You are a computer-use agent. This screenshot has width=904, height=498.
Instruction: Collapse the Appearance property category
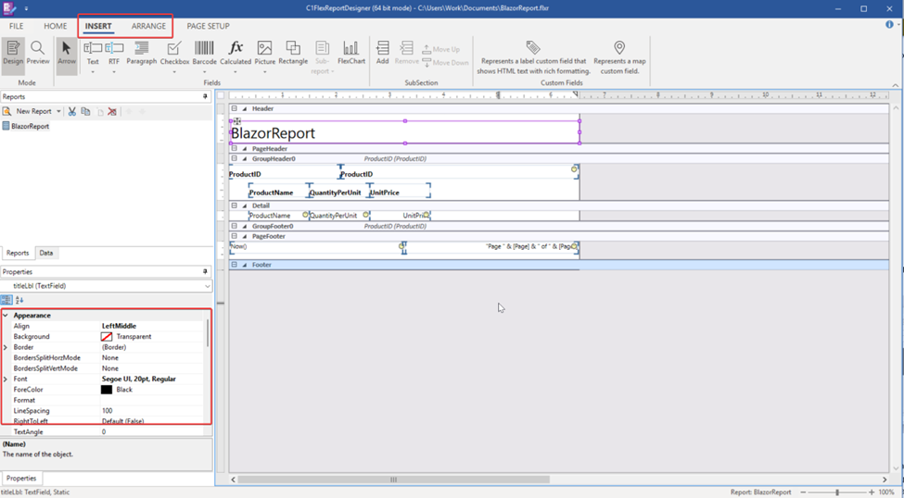[x=6, y=316]
